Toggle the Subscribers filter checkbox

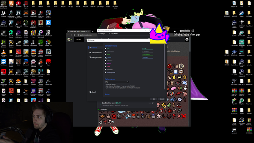106,52
